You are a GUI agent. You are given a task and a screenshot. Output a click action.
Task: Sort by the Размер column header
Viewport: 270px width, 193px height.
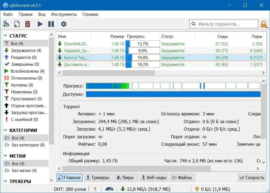click(108, 36)
